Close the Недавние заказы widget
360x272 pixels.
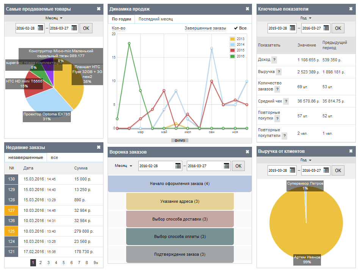99,147
